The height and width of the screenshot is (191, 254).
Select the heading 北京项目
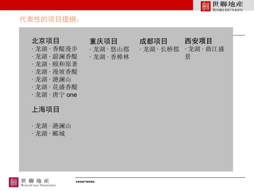[45, 41]
